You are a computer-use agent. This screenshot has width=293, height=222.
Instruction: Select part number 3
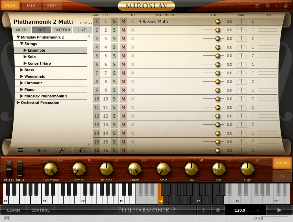pyautogui.click(x=97, y=39)
